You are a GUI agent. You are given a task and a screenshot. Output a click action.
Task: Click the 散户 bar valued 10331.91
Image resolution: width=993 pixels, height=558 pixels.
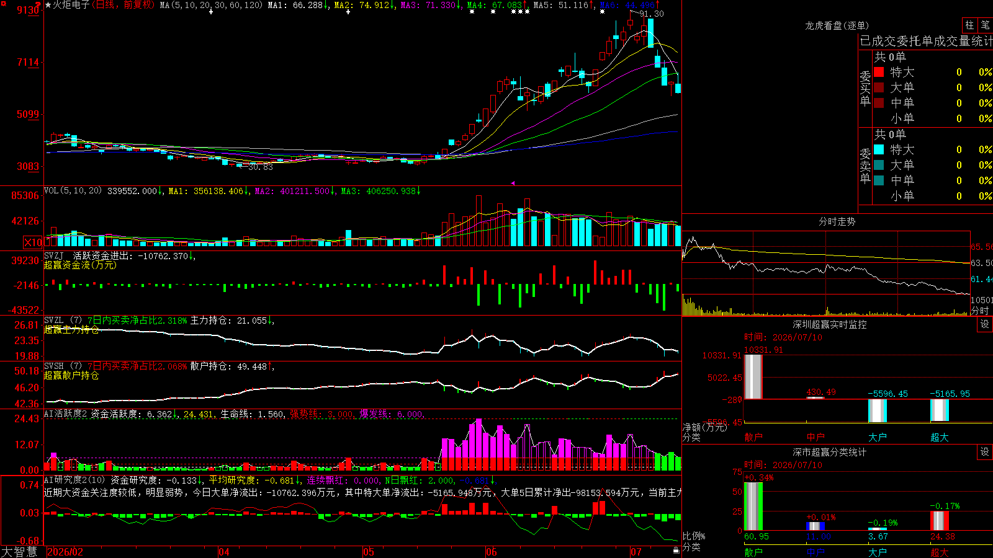pos(753,376)
